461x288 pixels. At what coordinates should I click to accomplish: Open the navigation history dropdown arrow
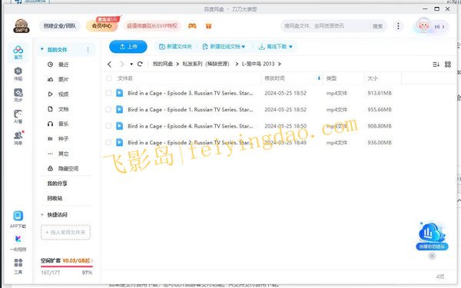click(x=131, y=64)
